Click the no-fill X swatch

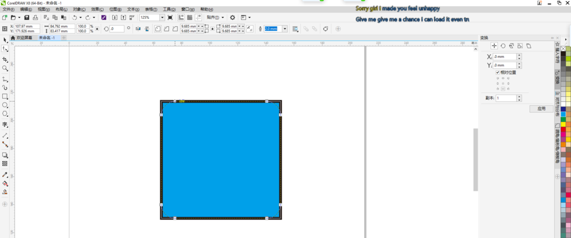pos(564,49)
